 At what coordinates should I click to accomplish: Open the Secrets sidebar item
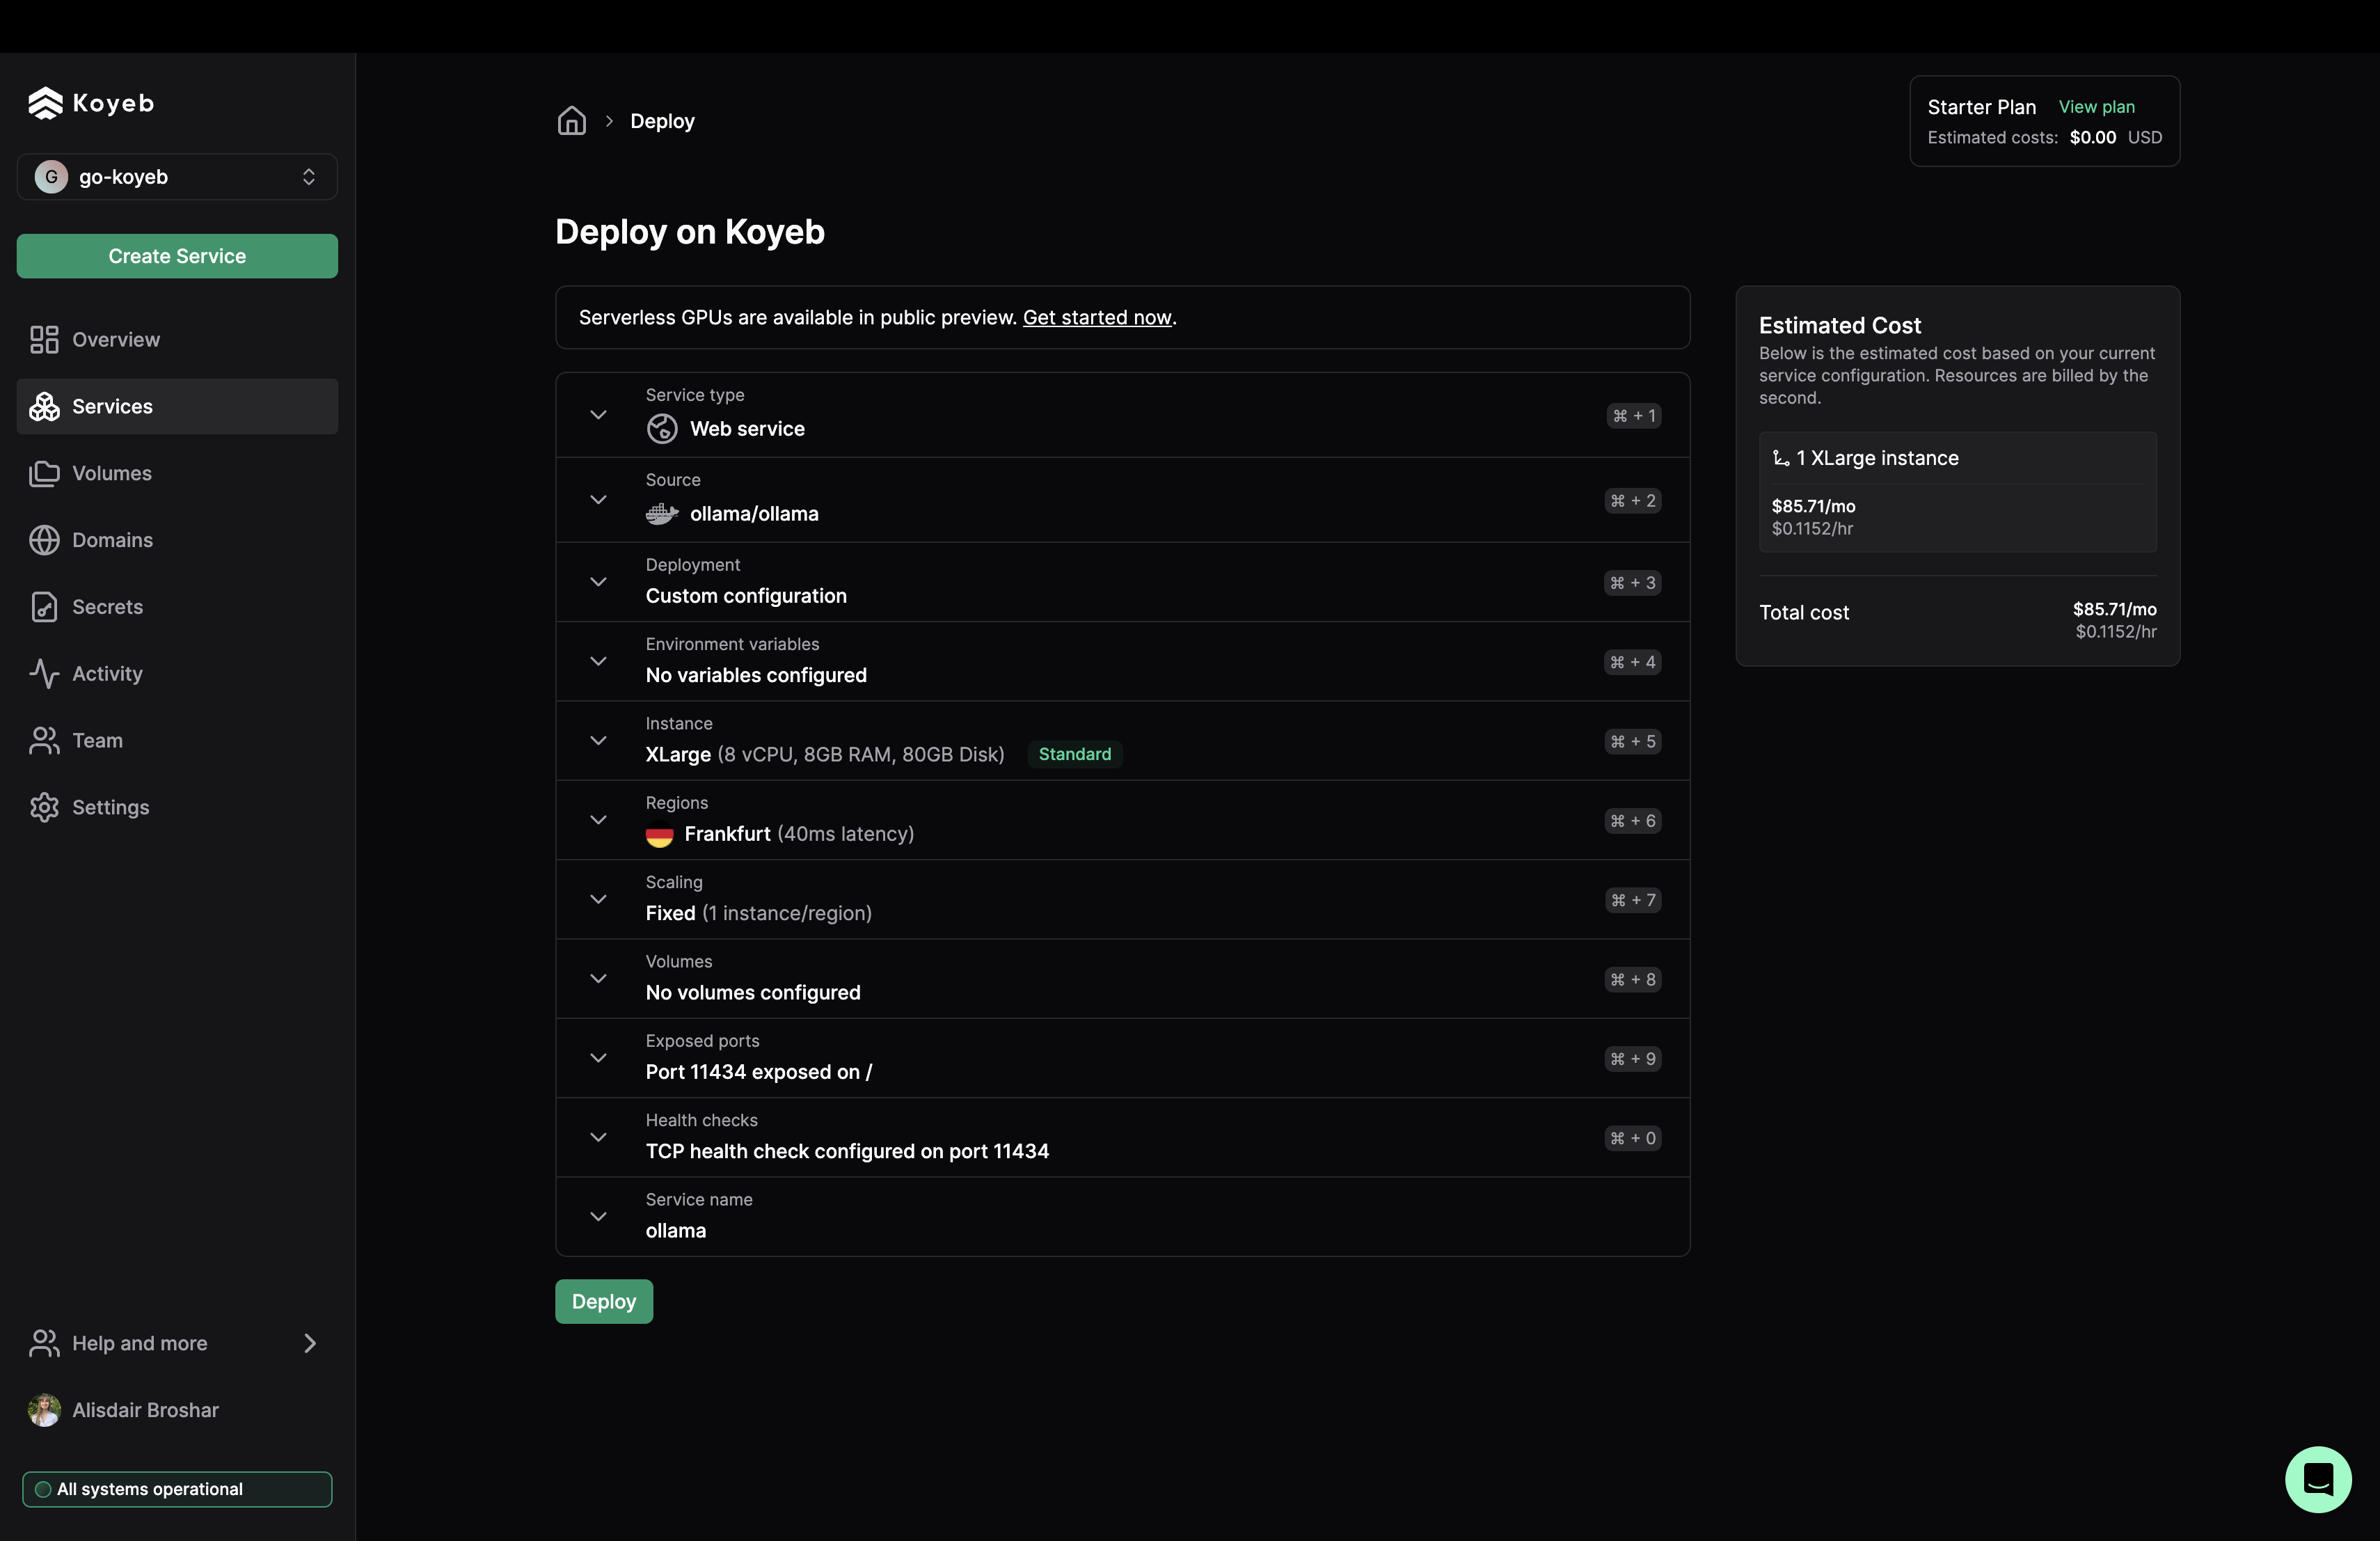[x=177, y=607]
